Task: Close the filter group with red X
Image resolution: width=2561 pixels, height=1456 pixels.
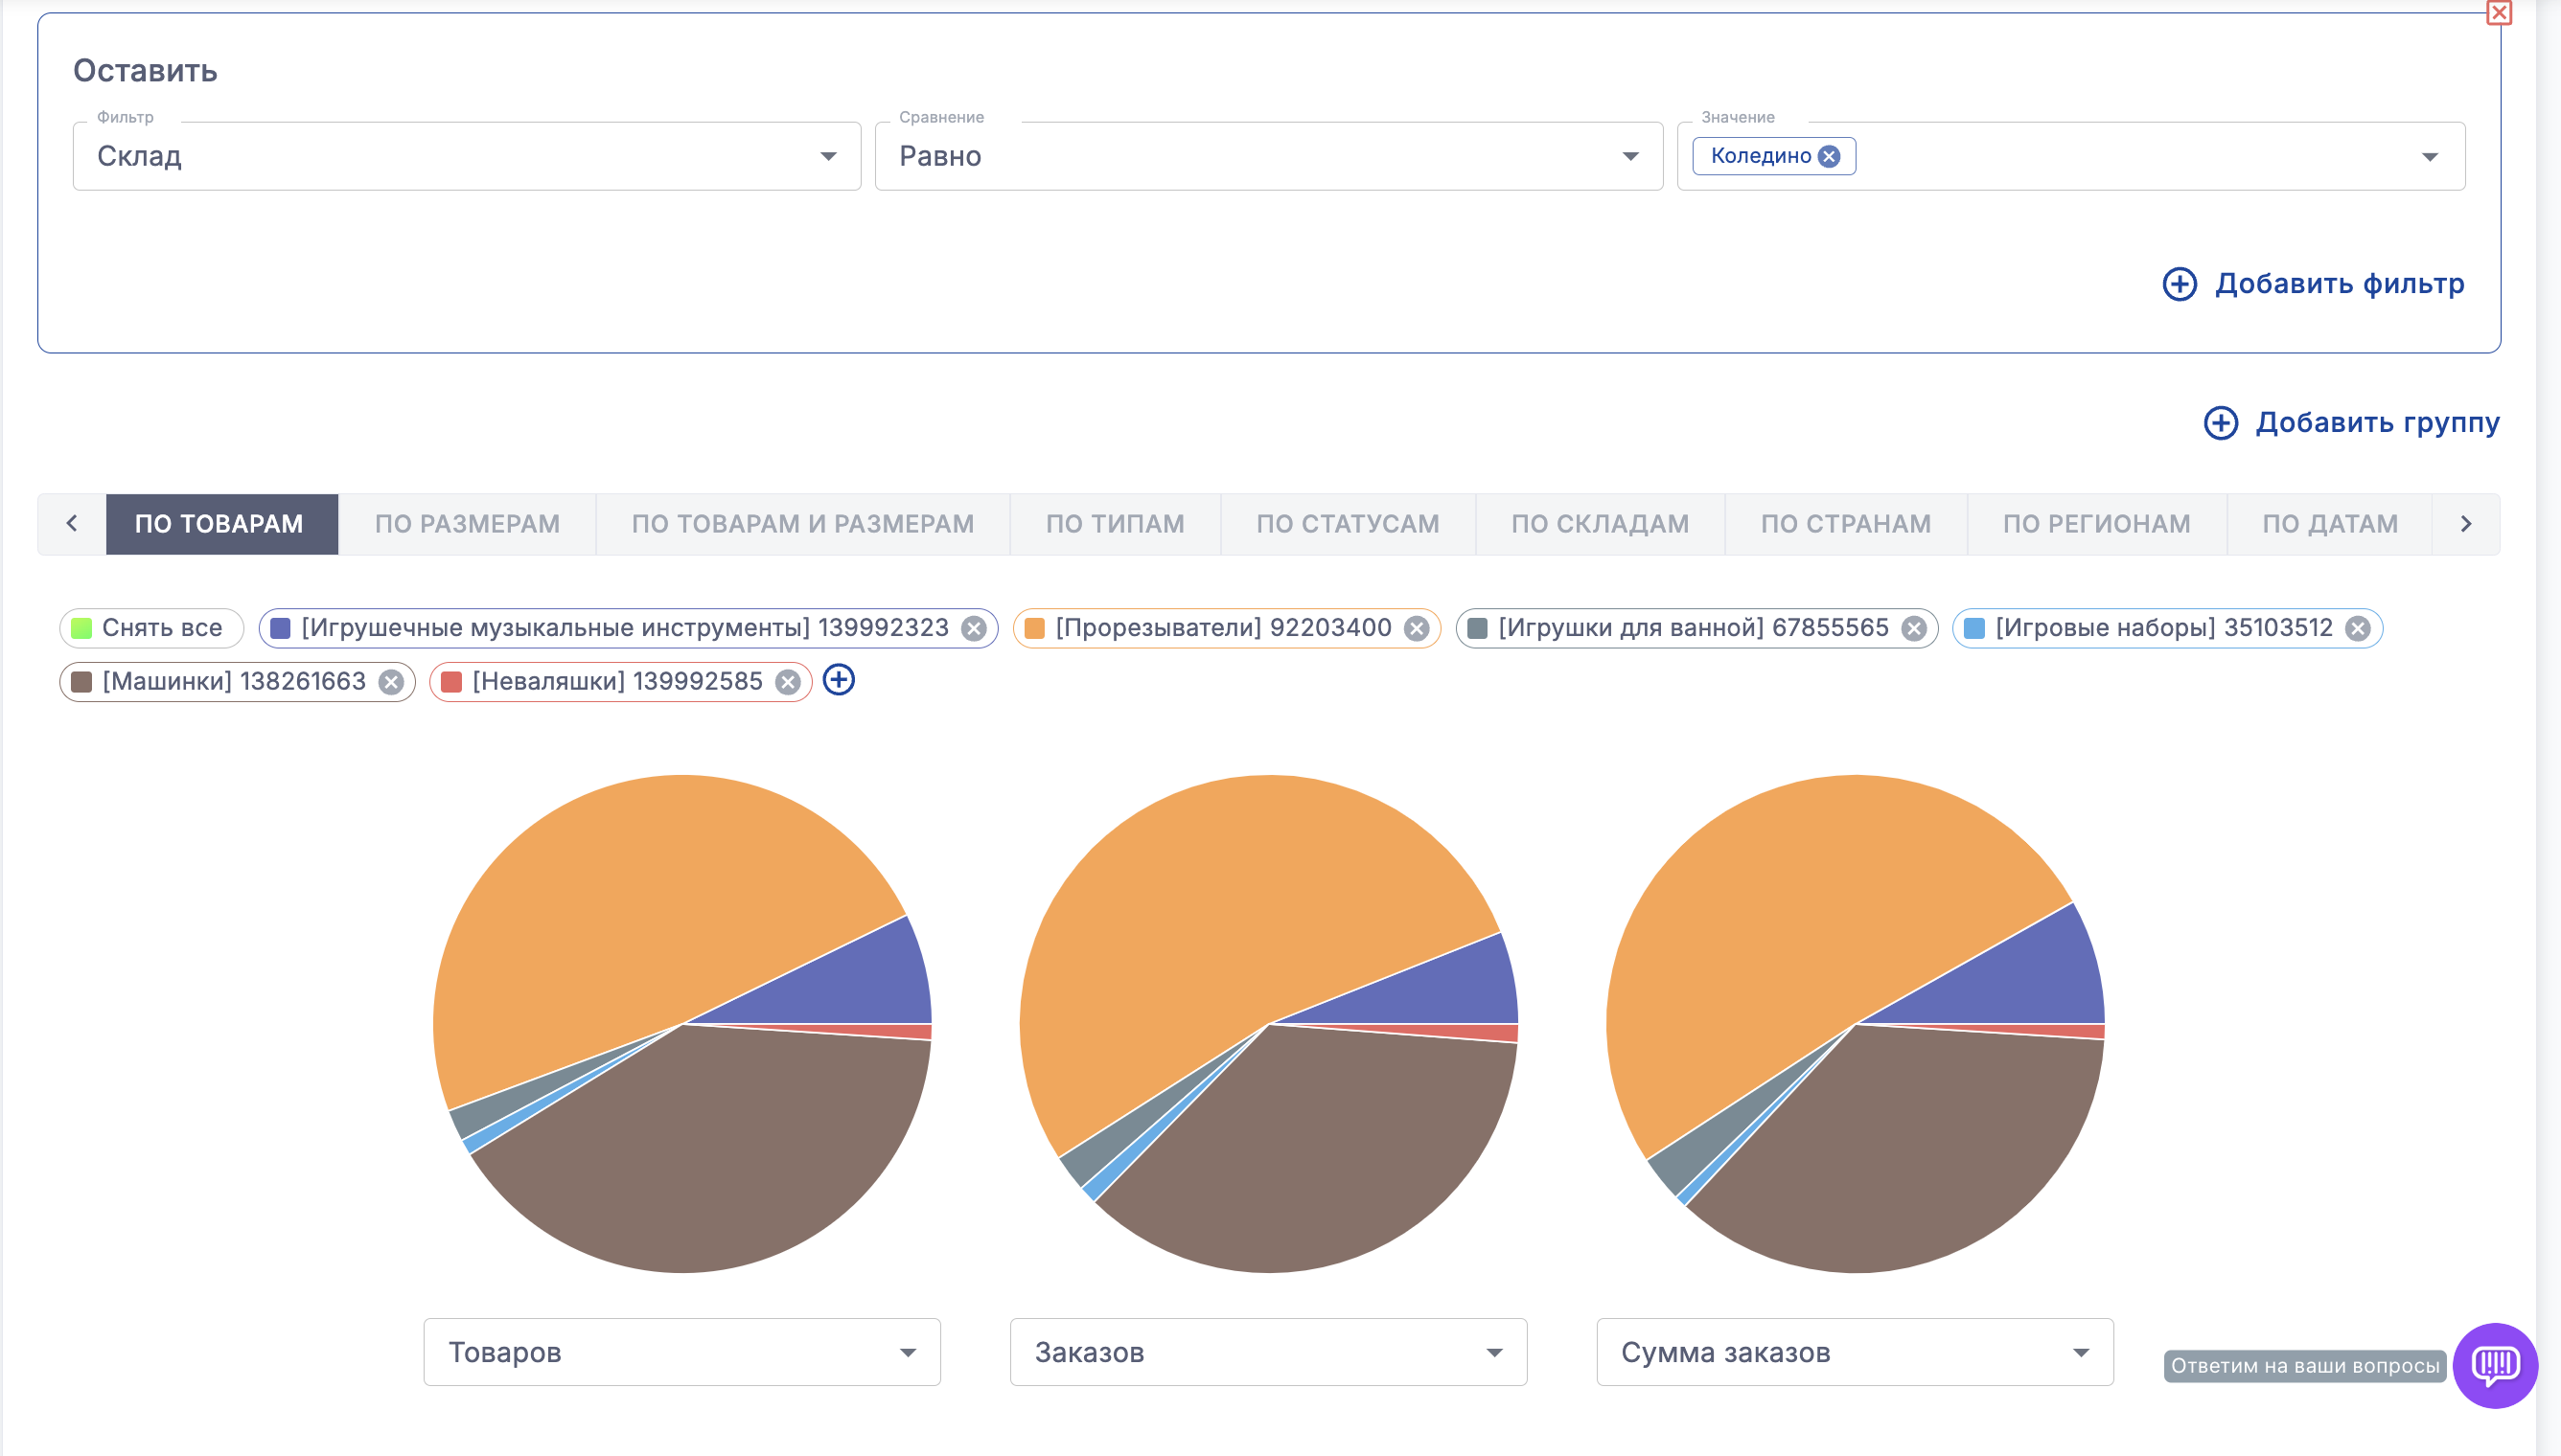Action: [x=2498, y=13]
